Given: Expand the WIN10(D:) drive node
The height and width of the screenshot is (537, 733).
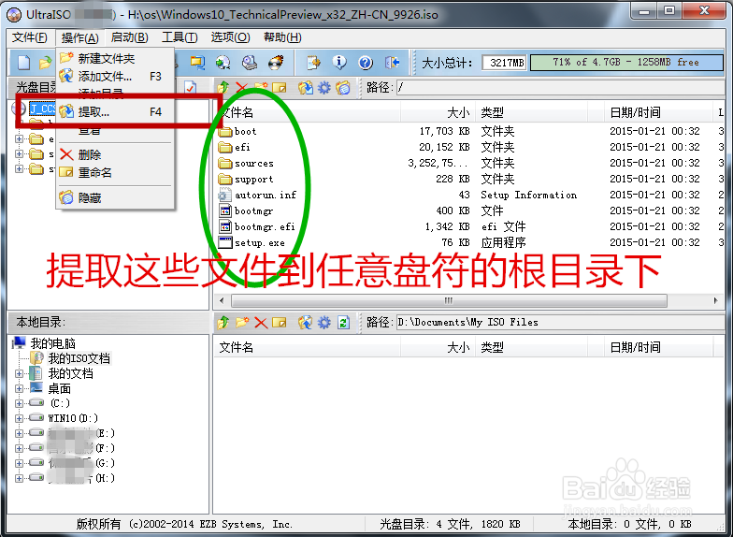Looking at the screenshot, I should point(19,418).
